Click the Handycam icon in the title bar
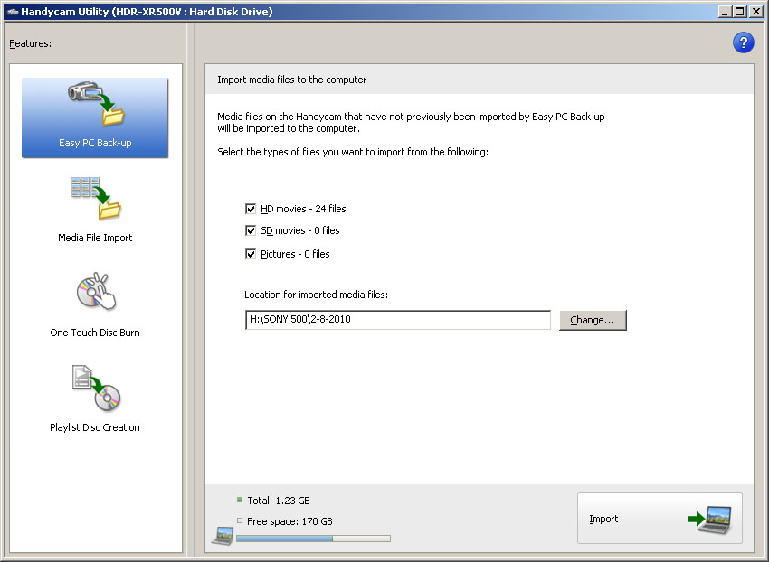The image size is (769, 562). [11, 12]
